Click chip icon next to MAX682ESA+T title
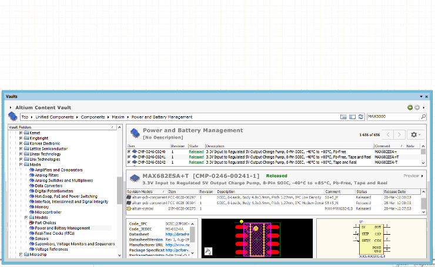This screenshot has width=435, height=267. tap(135, 178)
